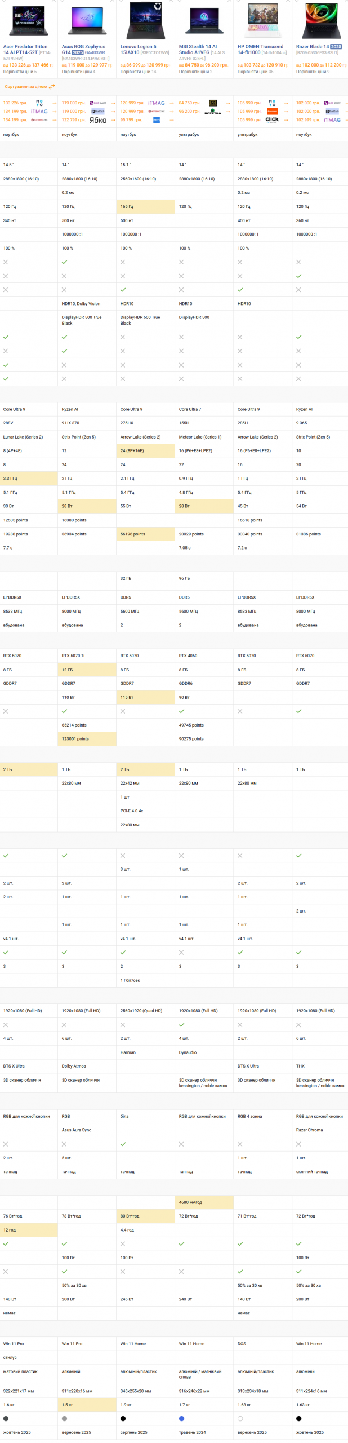The height and width of the screenshot is (1443, 348).
Task: Click the Rozetka store logo under MSI Stealth
Action: click(213, 113)
